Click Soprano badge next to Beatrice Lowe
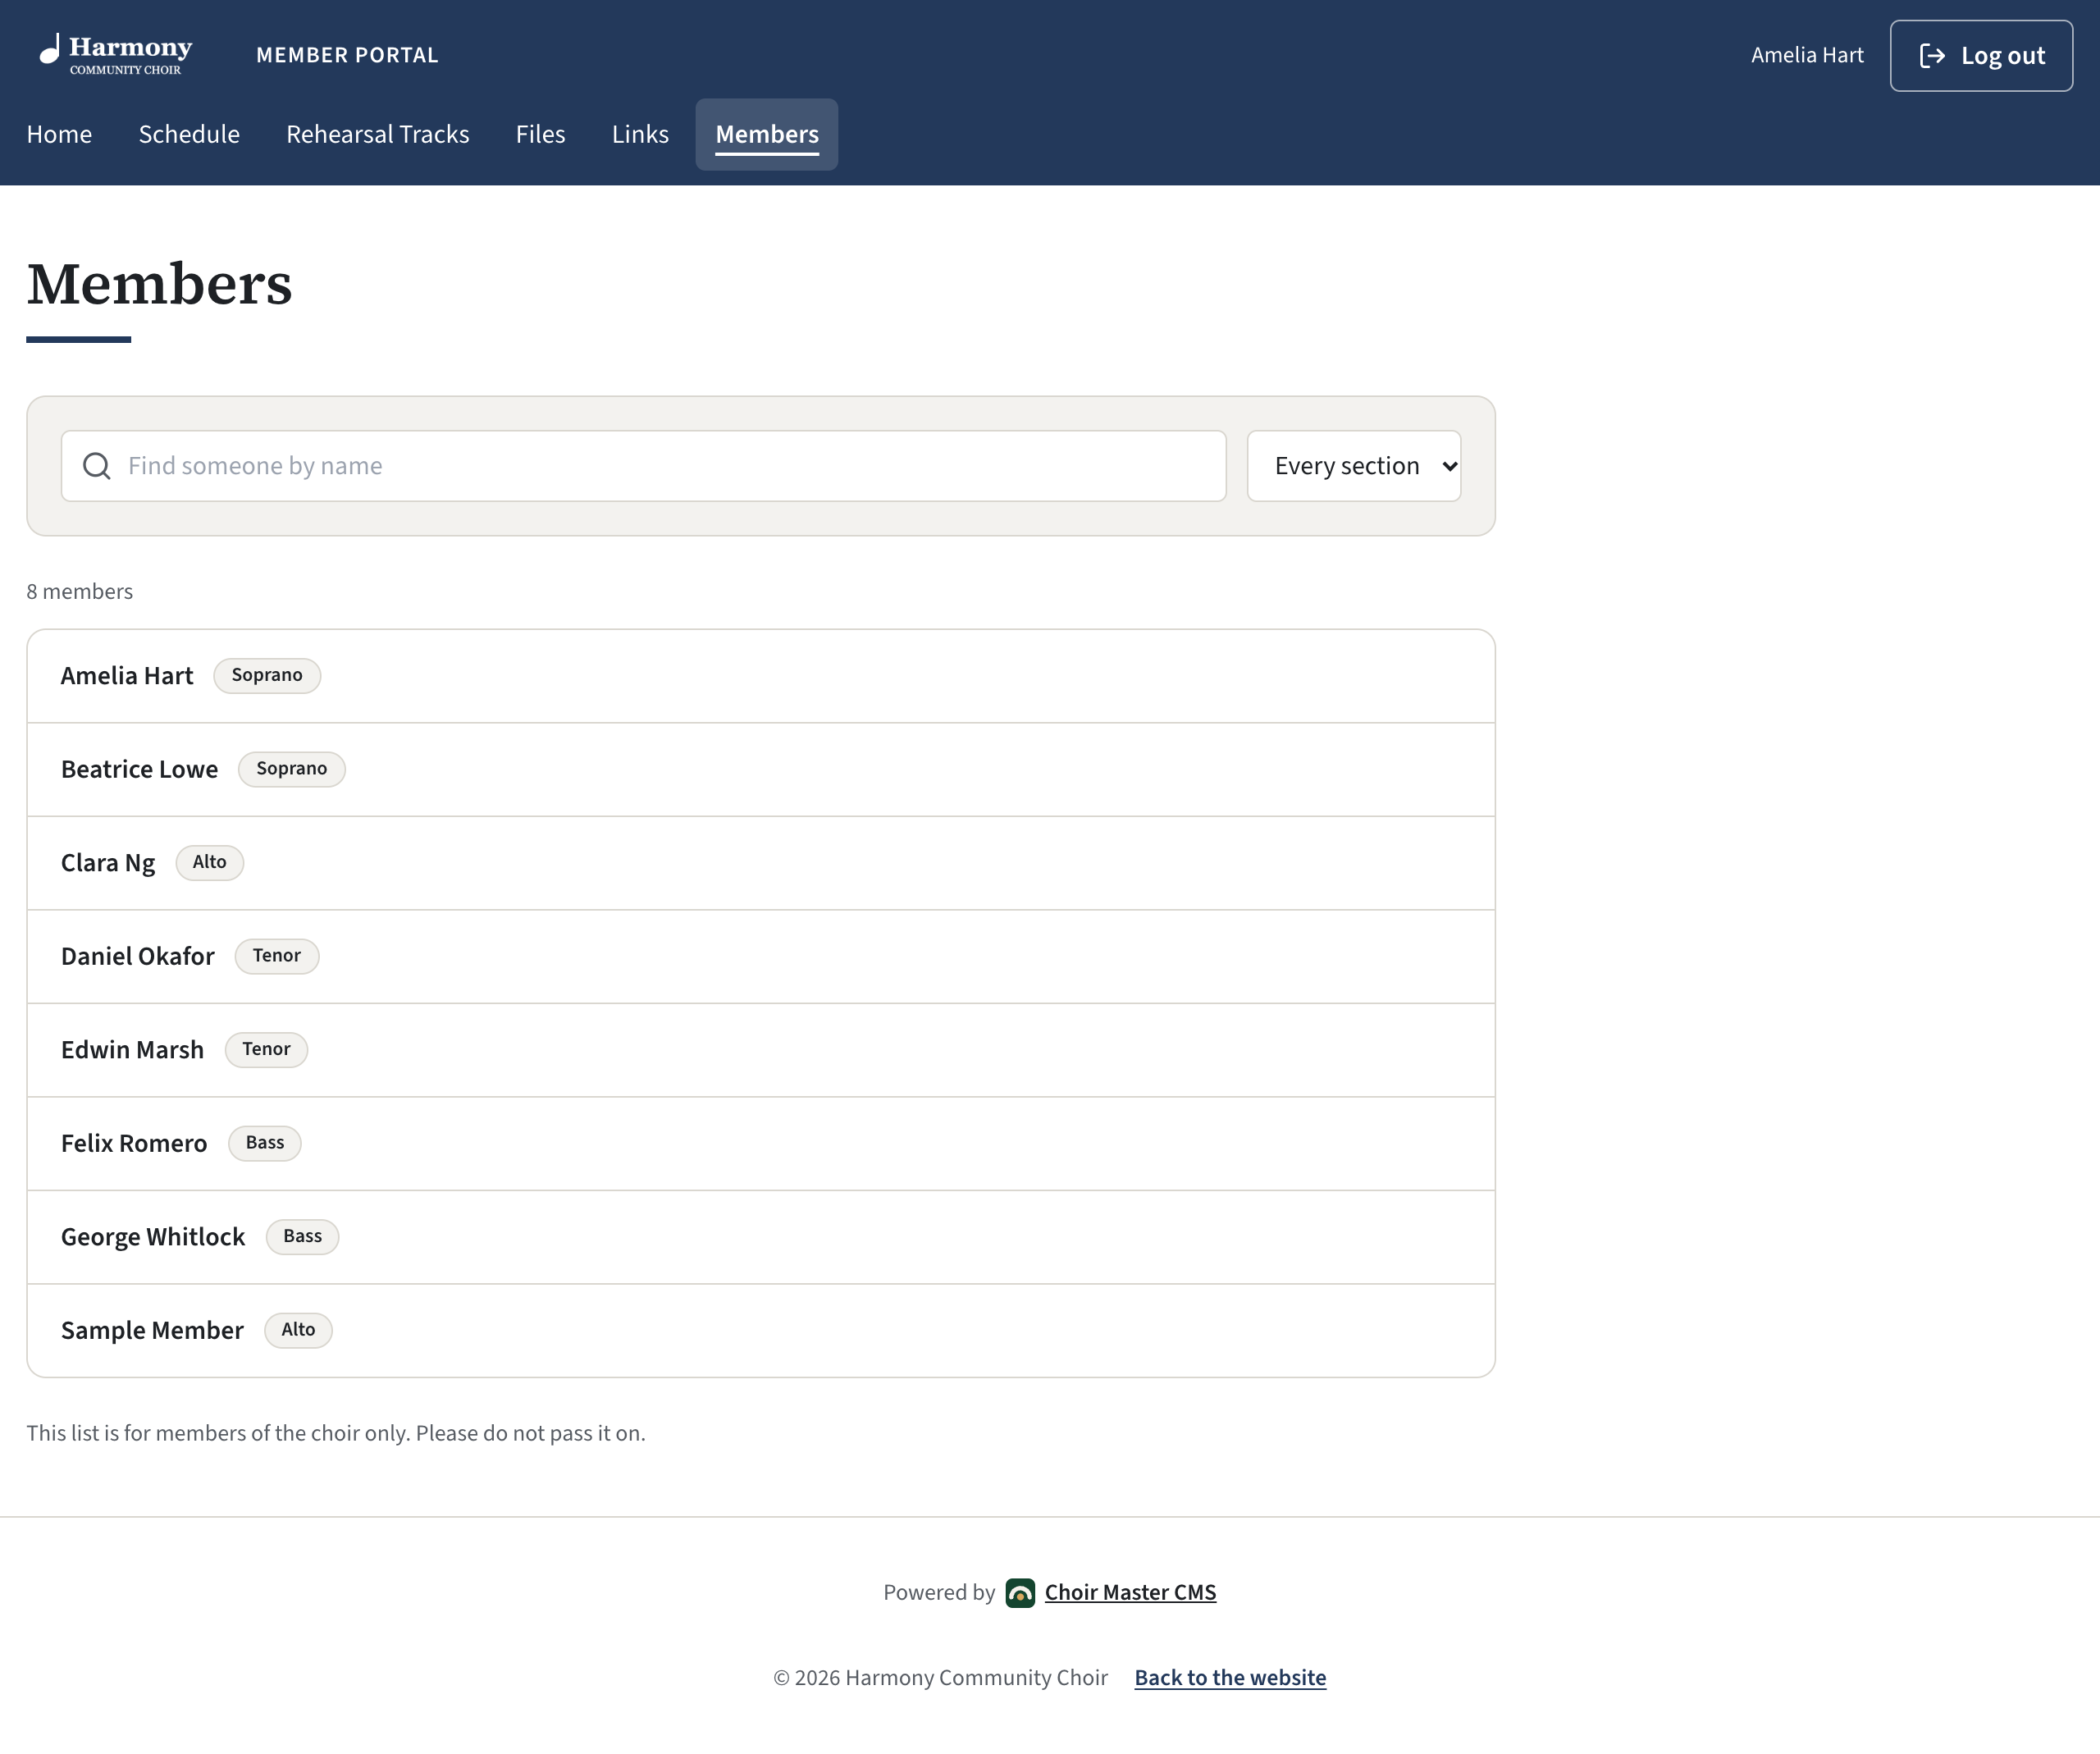This screenshot has height=1754, width=2100. 291,769
